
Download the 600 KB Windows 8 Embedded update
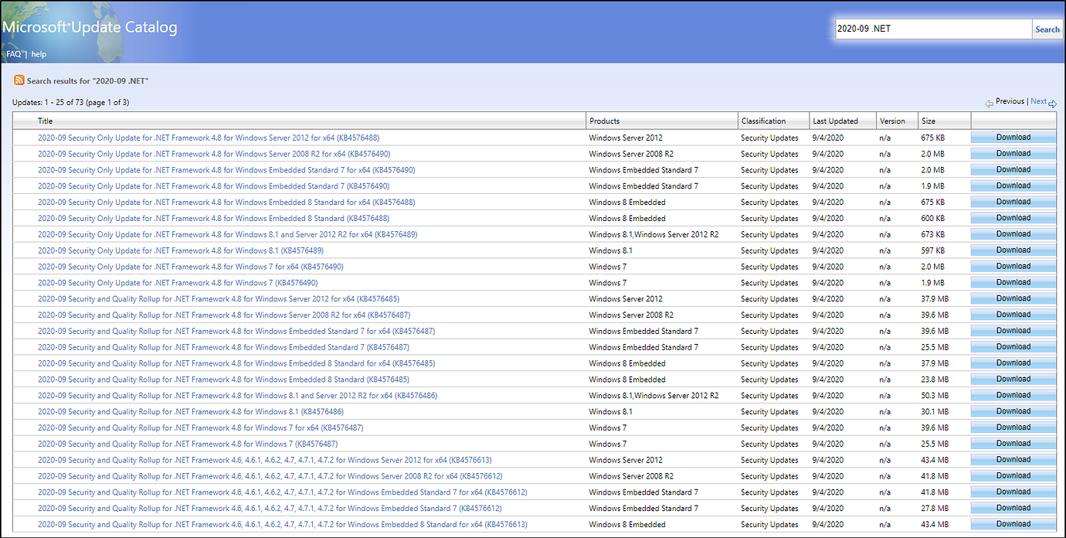tap(1013, 218)
